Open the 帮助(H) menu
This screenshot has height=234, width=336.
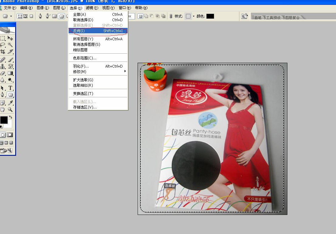click(x=141, y=8)
